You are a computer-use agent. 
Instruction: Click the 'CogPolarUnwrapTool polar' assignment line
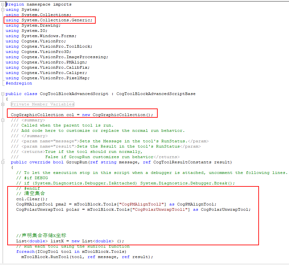(x=133, y=209)
